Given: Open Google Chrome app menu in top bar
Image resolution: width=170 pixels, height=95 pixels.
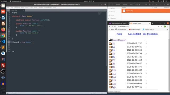Looking at the screenshot, I should point(16,1).
